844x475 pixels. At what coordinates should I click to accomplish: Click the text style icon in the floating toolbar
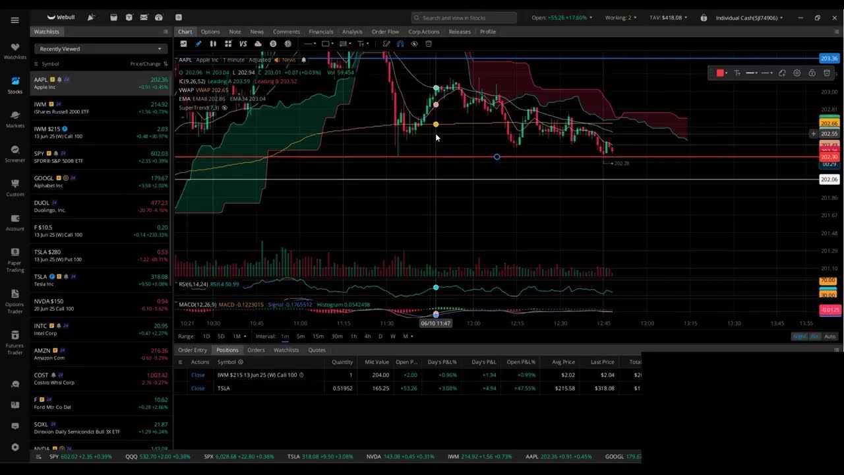[737, 73]
